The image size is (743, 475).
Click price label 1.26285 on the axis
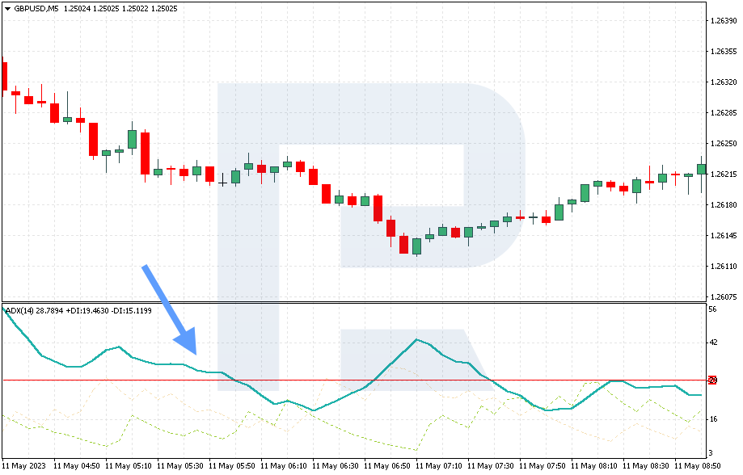click(x=724, y=113)
